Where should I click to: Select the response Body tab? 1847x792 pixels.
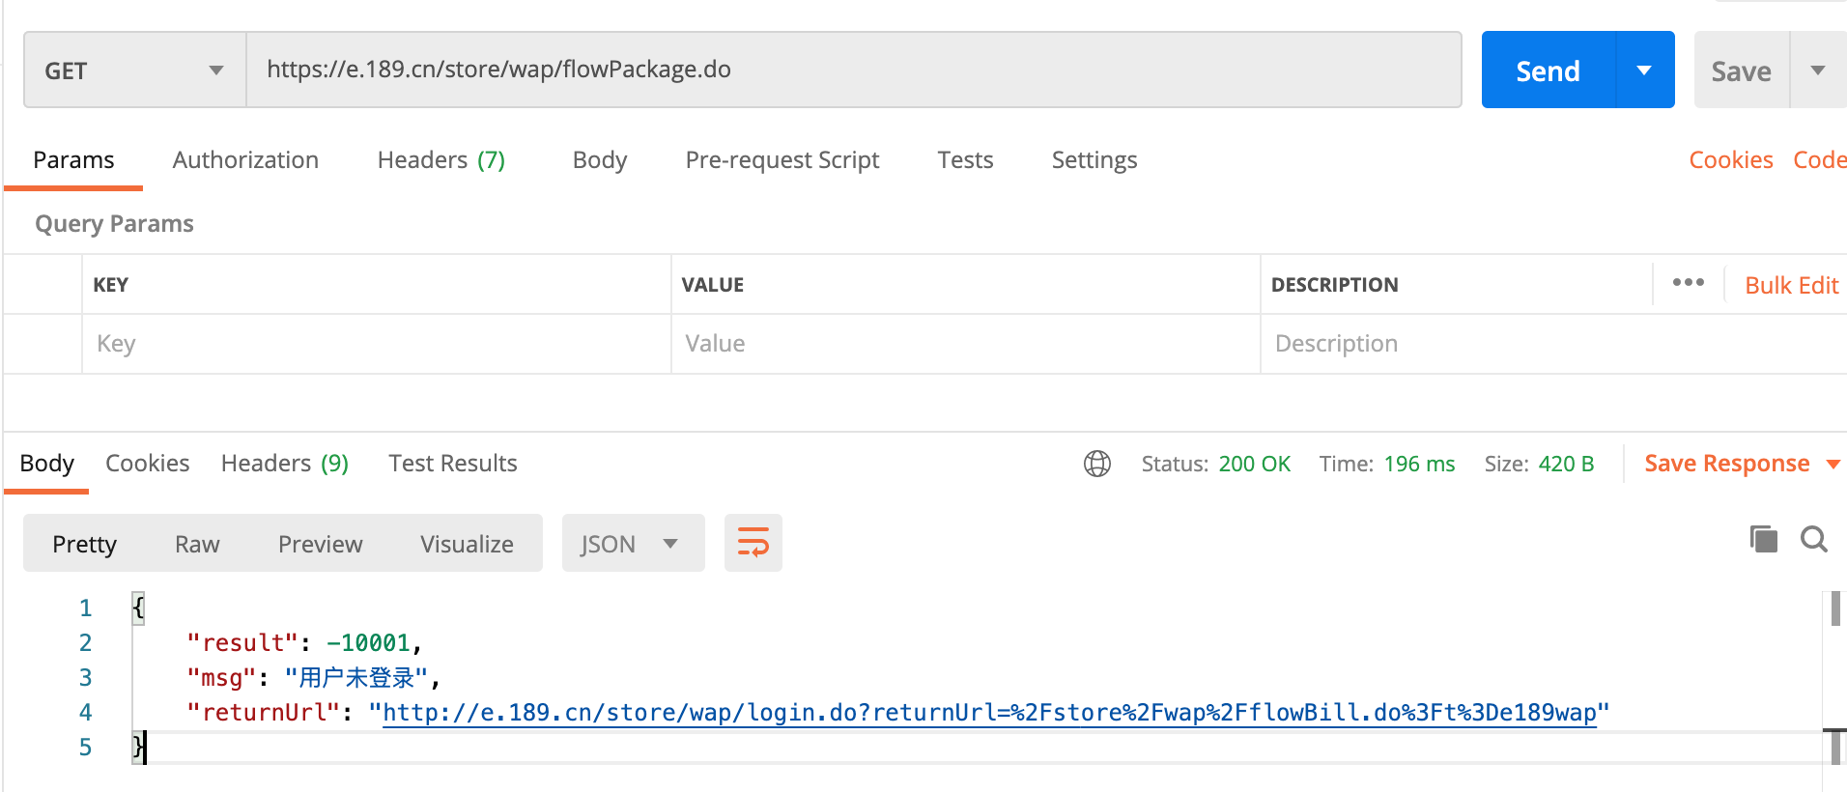click(x=46, y=464)
